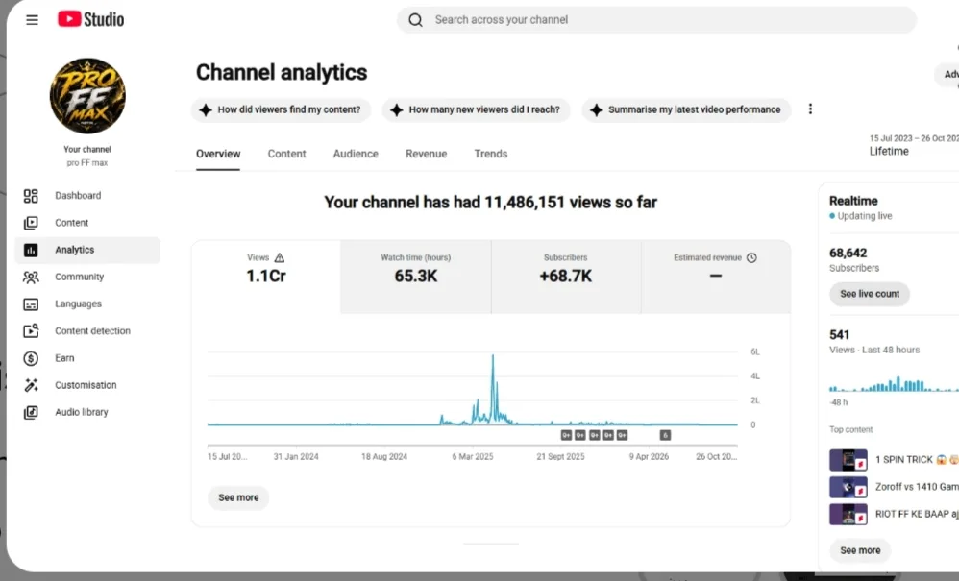Click the 48-hour realtime views bar chart

[895, 384]
